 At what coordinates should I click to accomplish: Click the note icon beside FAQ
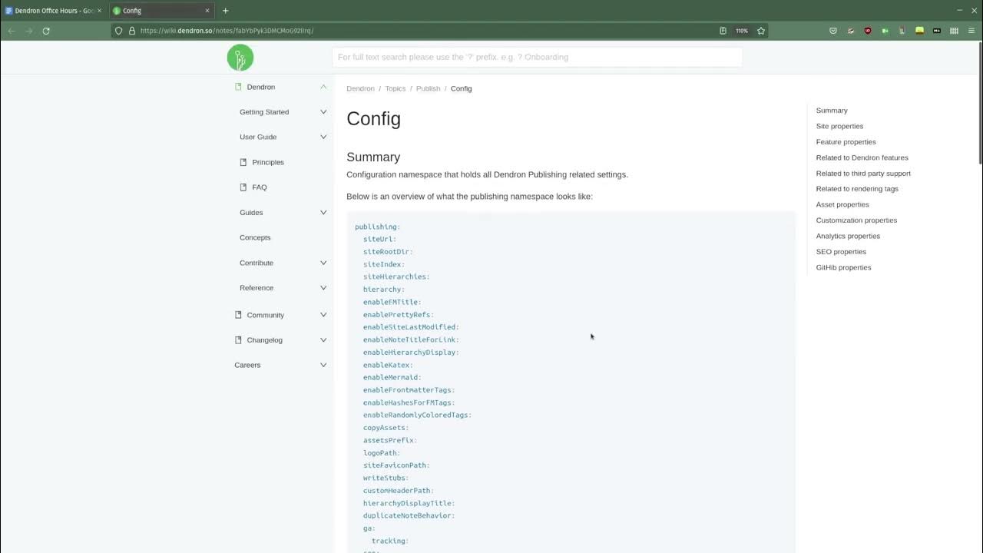pyautogui.click(x=243, y=187)
